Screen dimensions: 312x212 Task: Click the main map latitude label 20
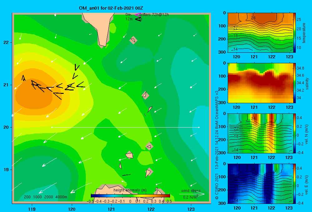tap(6, 127)
